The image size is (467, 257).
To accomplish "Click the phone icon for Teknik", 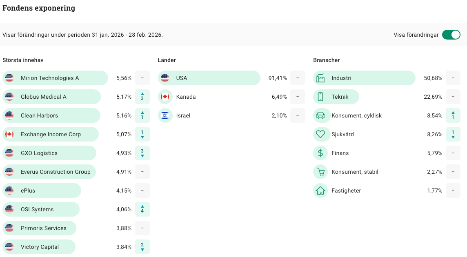I will click(x=320, y=97).
